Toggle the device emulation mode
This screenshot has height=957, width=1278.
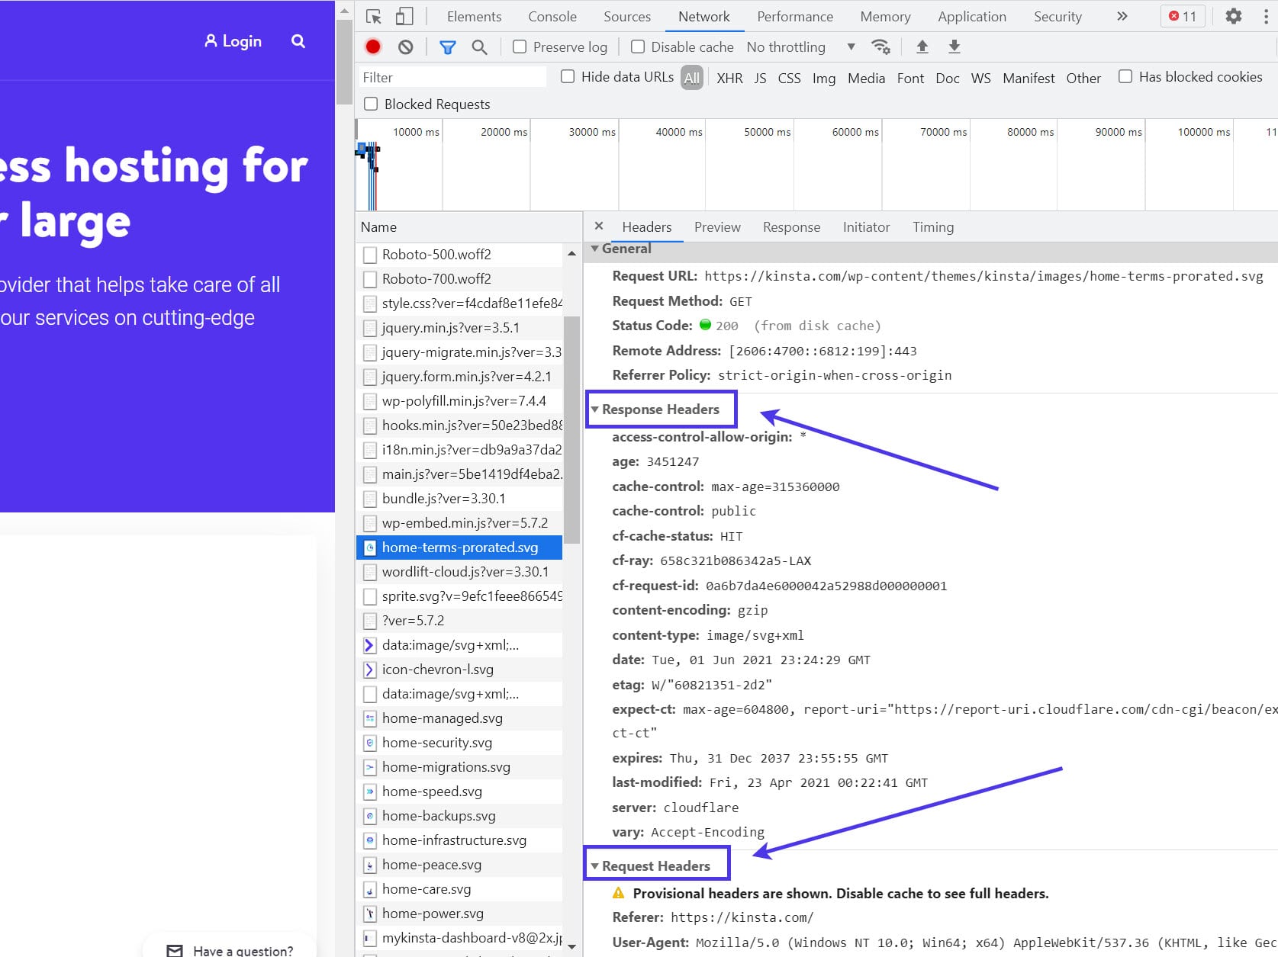(x=404, y=15)
